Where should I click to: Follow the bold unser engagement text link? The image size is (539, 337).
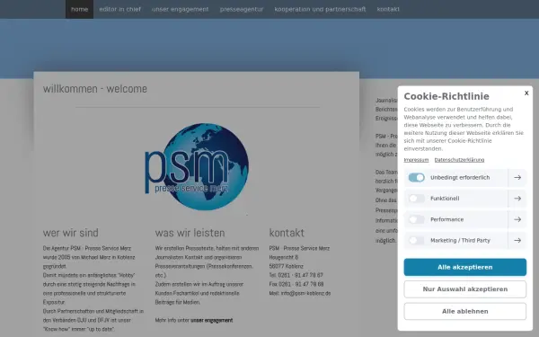[212, 320]
